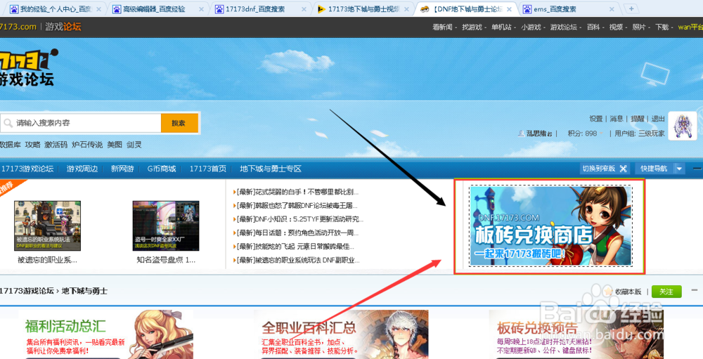The image size is (703, 359).
Task: Open 下载 in the top navigation
Action: coord(662,27)
